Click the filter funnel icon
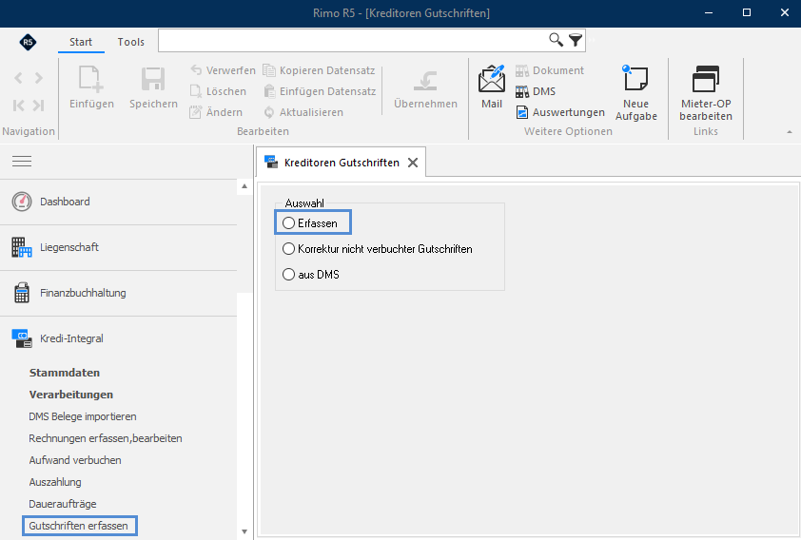Viewport: 801px width, 540px height. click(x=576, y=40)
